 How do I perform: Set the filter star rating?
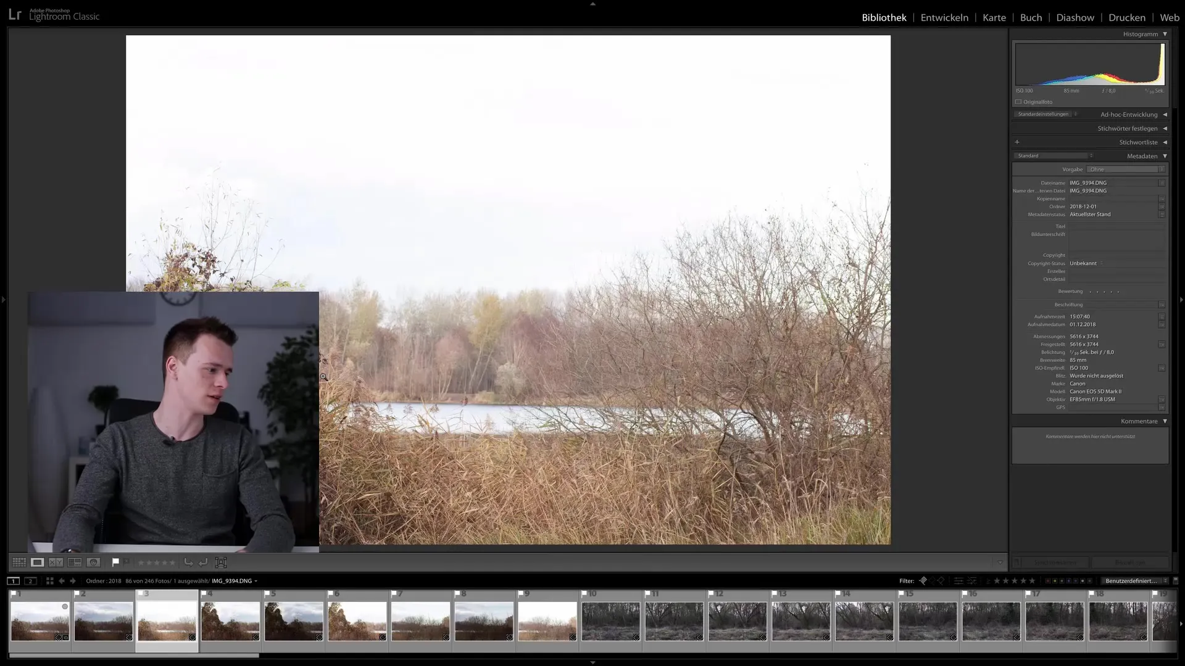tap(1015, 581)
